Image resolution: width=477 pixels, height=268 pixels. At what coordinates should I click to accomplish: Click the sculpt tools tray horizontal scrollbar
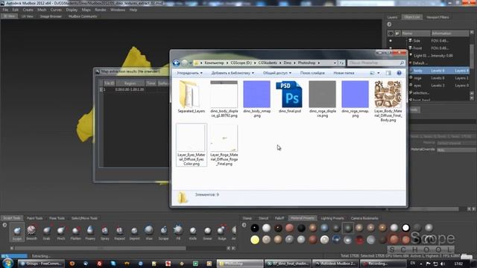point(101,248)
